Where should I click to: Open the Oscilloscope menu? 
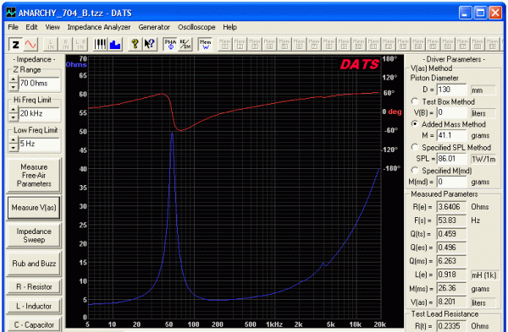pyautogui.click(x=196, y=27)
